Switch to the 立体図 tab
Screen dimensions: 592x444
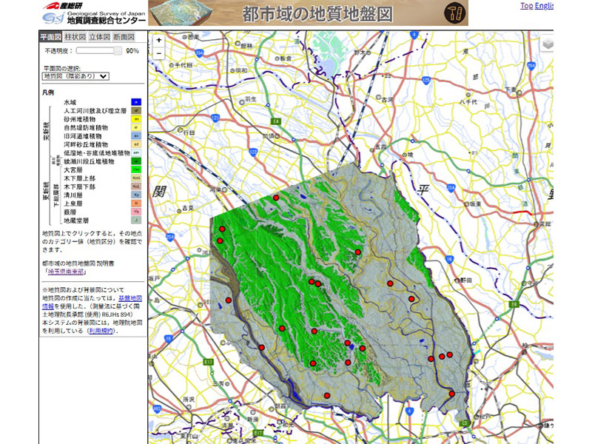(x=99, y=37)
